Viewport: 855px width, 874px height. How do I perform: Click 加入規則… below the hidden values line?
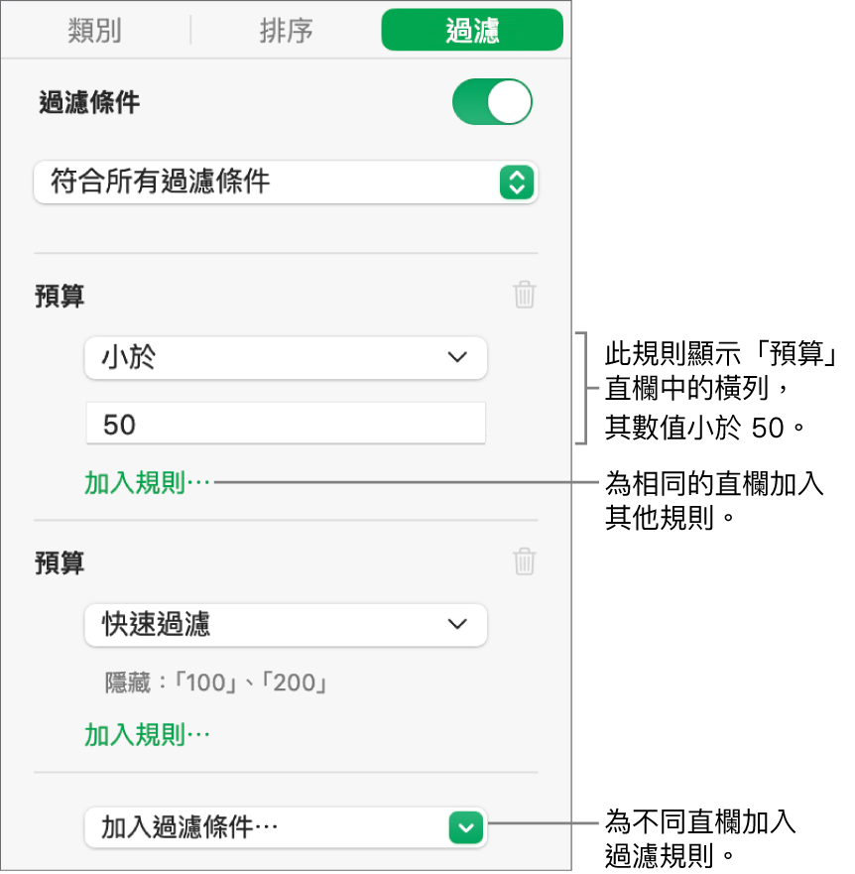coord(148,735)
